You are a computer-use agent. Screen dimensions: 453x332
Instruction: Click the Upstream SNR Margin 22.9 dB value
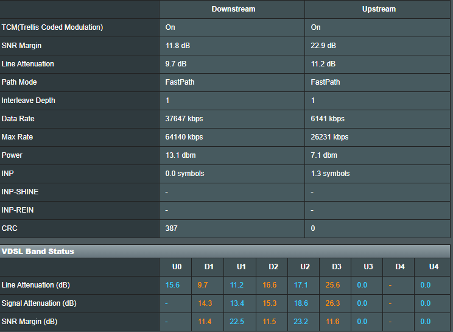(323, 46)
